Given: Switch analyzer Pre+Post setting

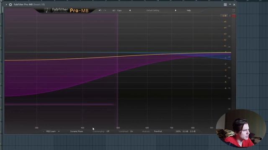Looking at the screenshot, I should [x=158, y=132].
